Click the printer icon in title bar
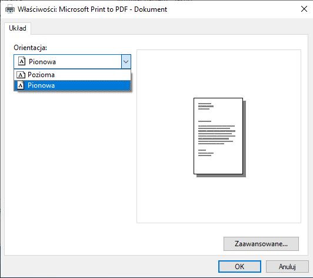313x278 pixels. [x=10, y=9]
